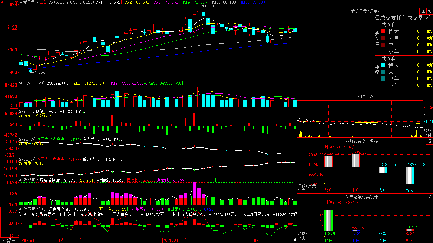Click the 54.00 low price marker
The image size is (433, 243).
tap(40, 73)
